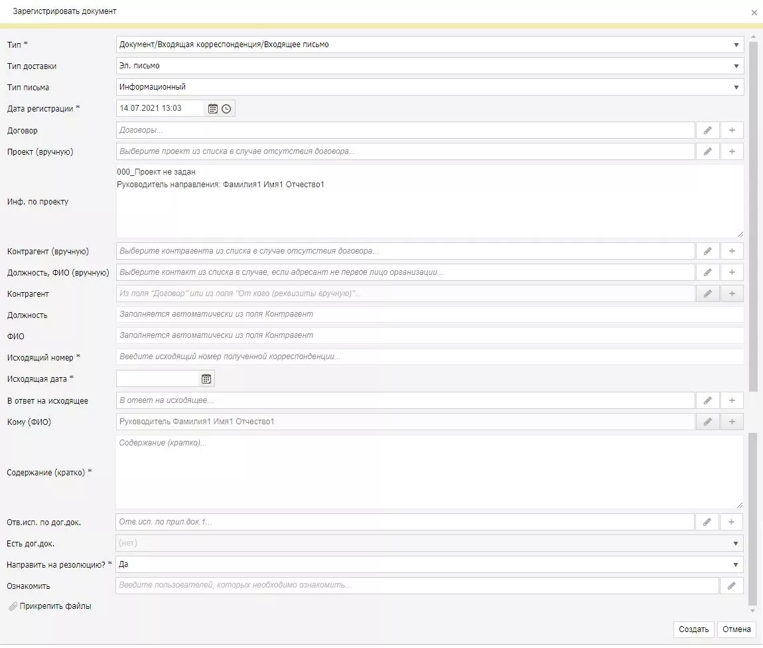Click pencil icon for Контрагент (вручную)
Screen dimensions: 763x648
pos(707,252)
